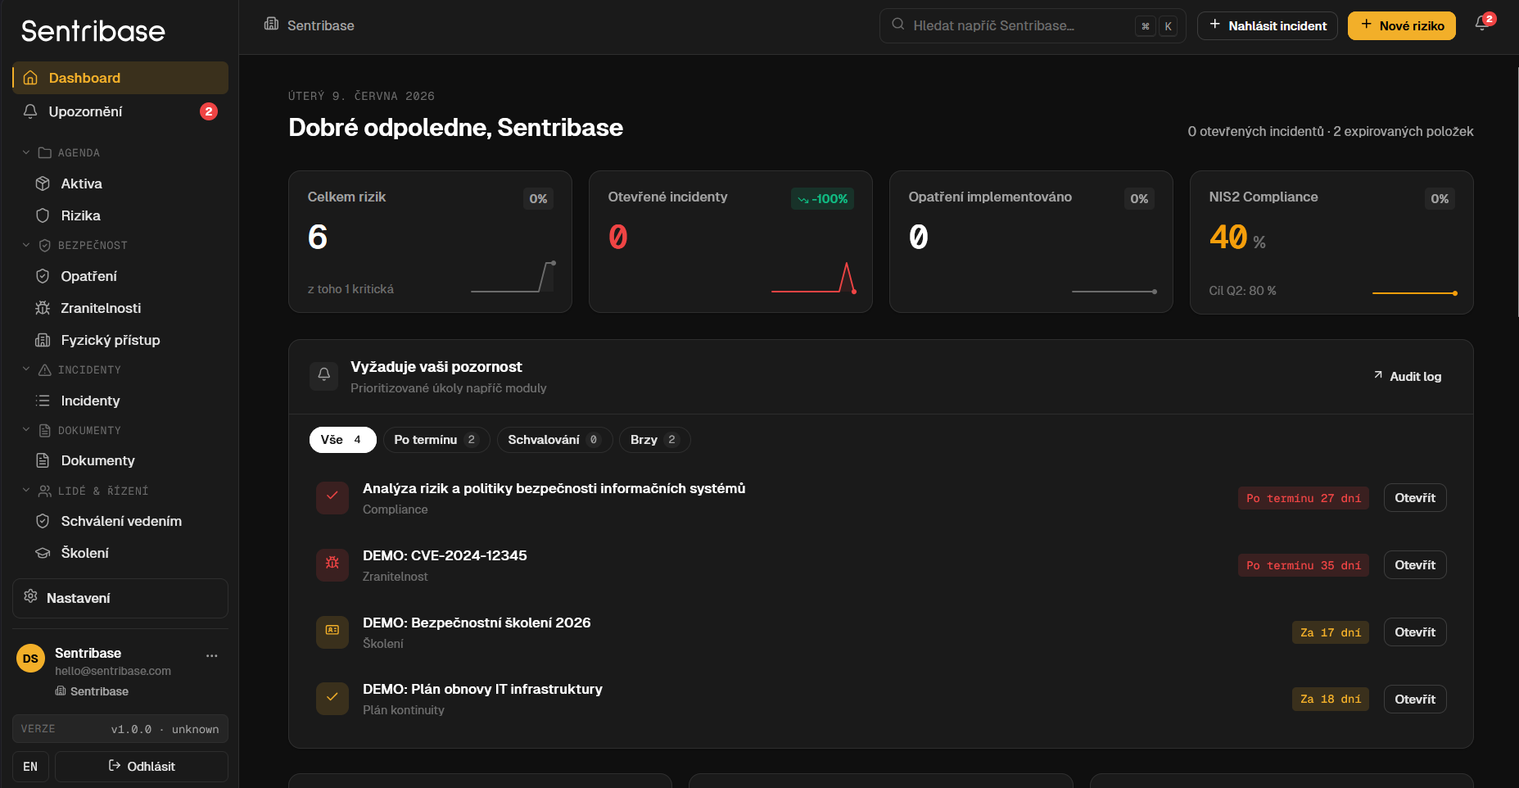Click the Sentribase breadcrumb in header

[x=310, y=25]
